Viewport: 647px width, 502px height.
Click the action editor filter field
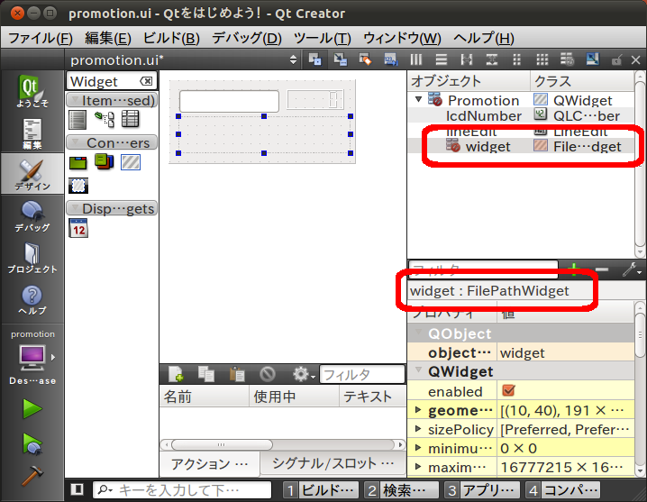pyautogui.click(x=361, y=374)
